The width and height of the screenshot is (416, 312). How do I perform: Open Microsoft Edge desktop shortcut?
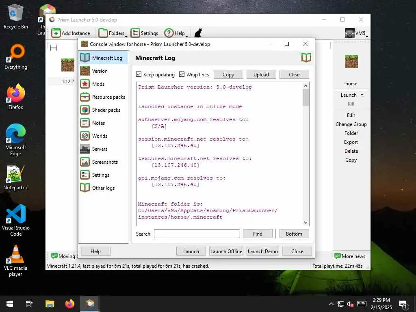[16, 140]
